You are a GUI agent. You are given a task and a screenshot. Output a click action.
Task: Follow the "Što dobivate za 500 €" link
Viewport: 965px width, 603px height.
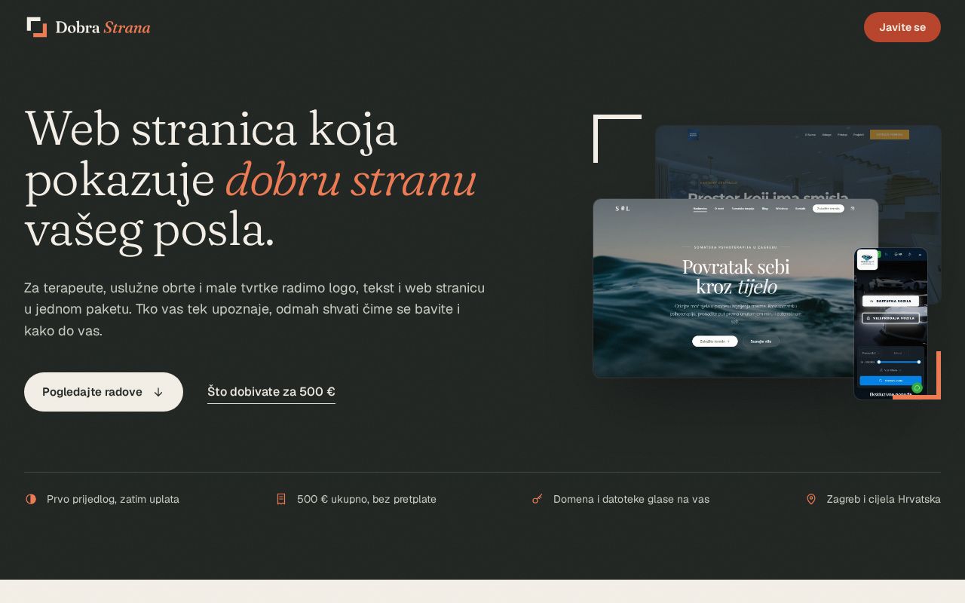[x=271, y=392]
